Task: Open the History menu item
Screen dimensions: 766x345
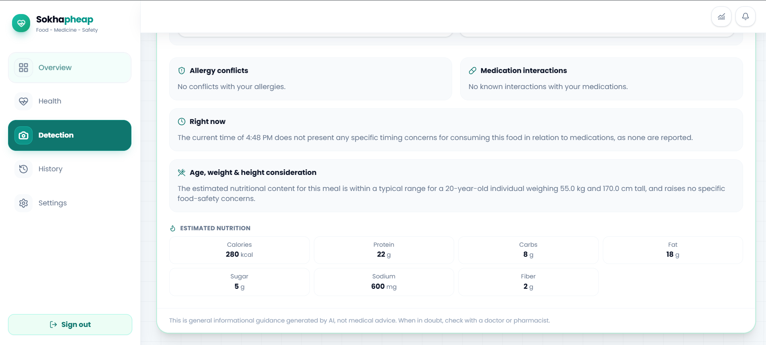Action: (70, 169)
